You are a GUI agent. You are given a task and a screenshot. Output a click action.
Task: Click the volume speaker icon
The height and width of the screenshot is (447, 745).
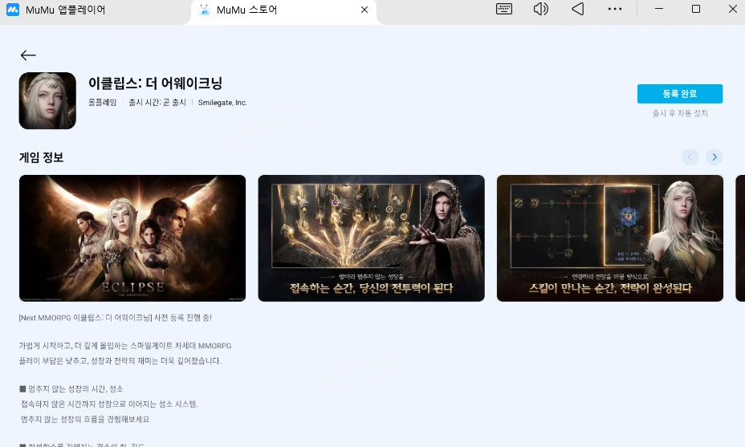pyautogui.click(x=541, y=9)
